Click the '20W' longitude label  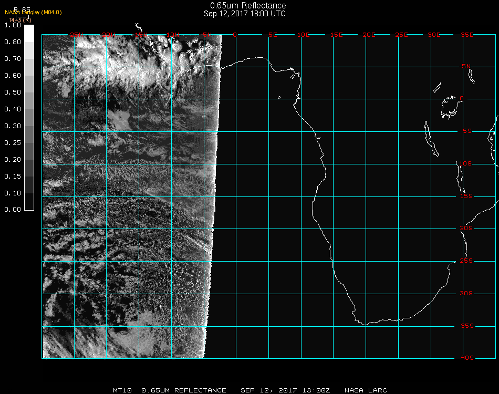coord(109,35)
